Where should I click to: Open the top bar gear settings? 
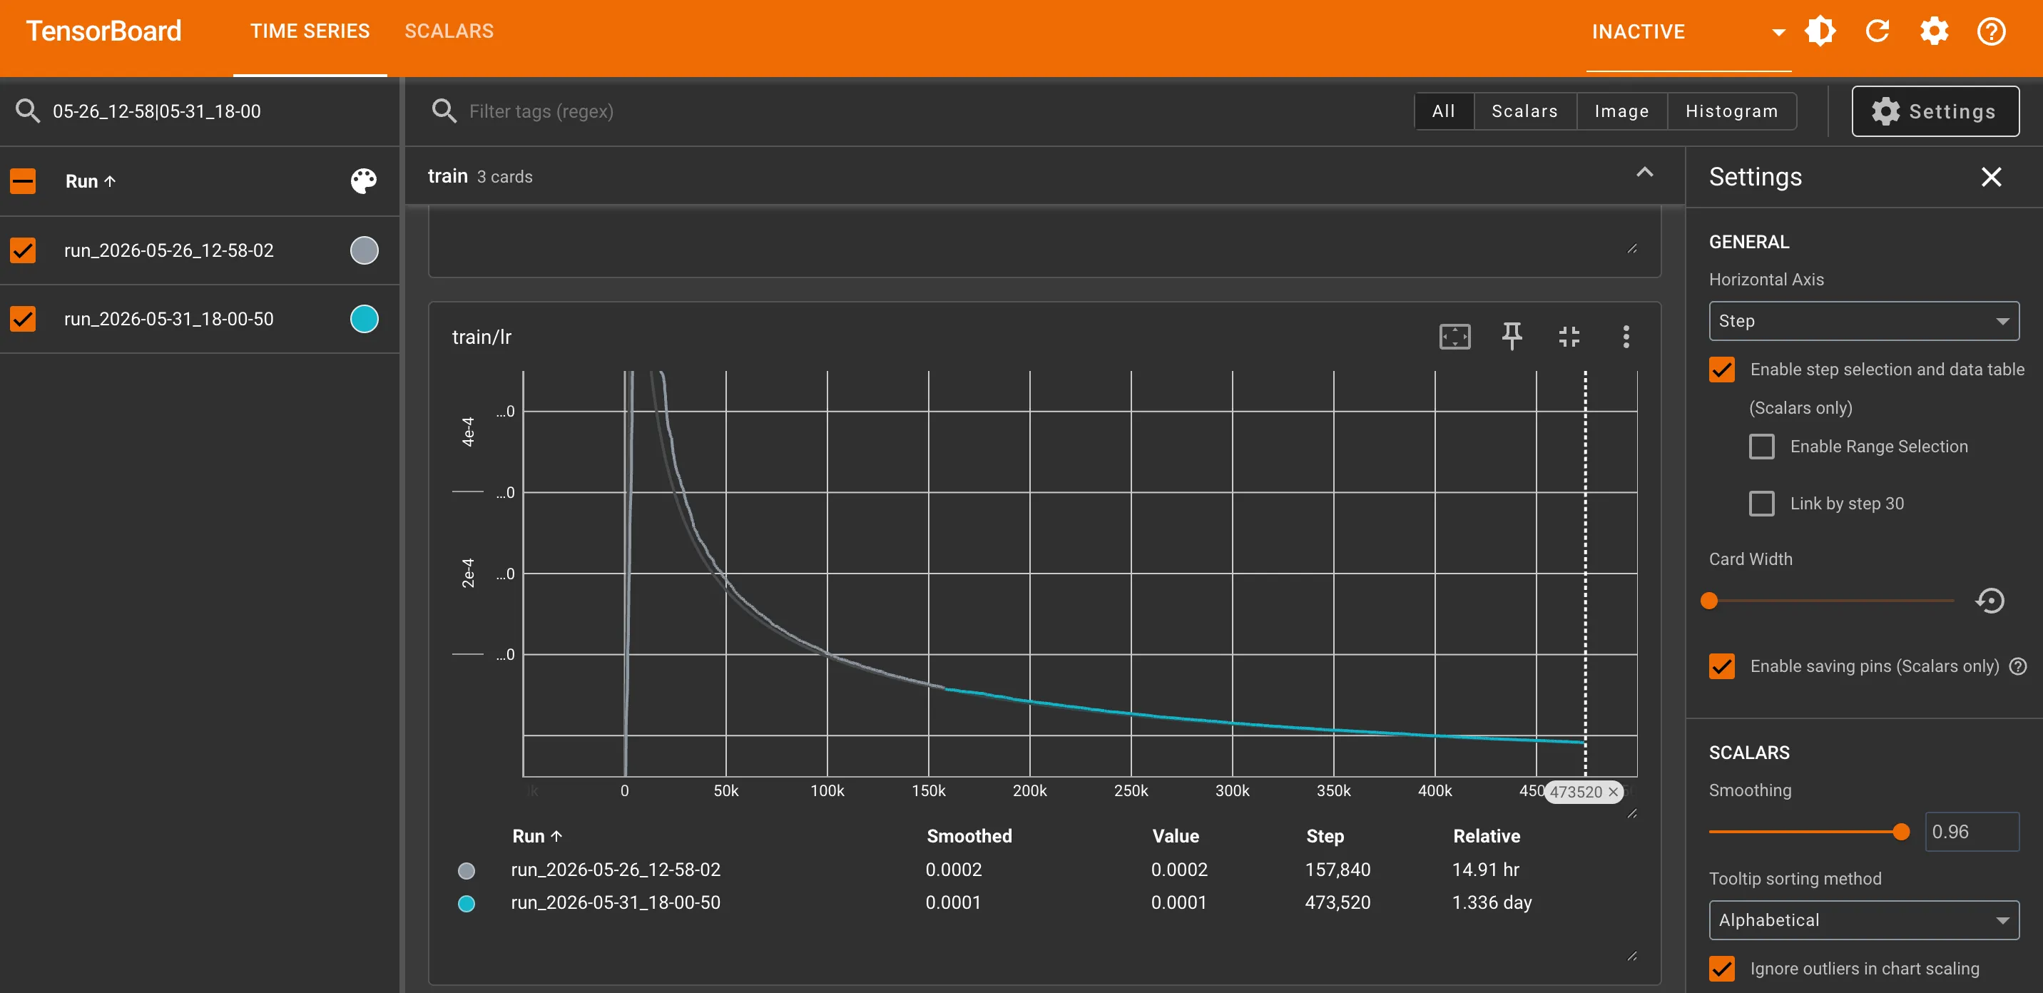pos(1935,31)
